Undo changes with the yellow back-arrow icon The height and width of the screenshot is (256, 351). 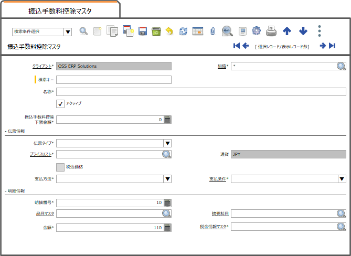169,31
